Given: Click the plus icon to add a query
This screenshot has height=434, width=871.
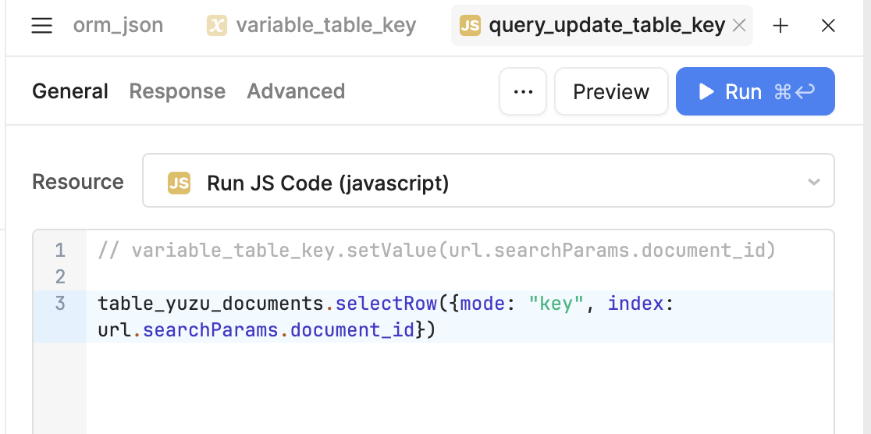Looking at the screenshot, I should [780, 26].
